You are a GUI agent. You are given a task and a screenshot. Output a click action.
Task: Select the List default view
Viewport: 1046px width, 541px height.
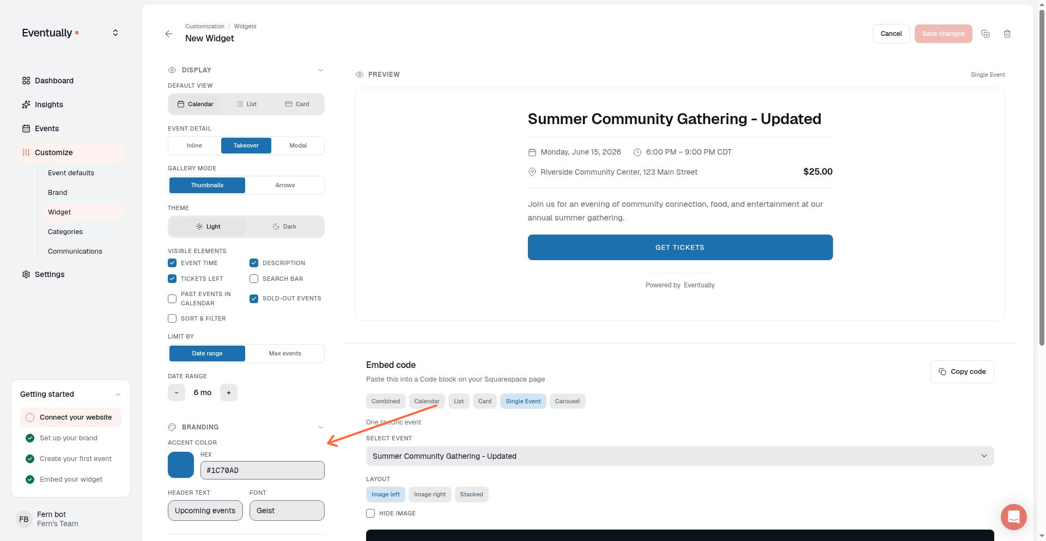[246, 104]
